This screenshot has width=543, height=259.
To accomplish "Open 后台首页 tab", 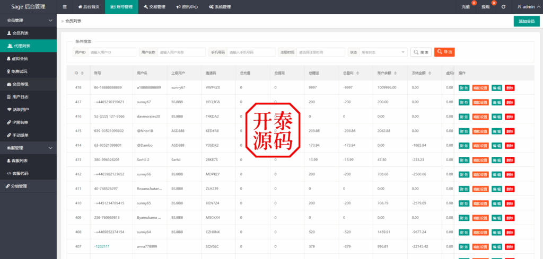I will click(x=89, y=6).
